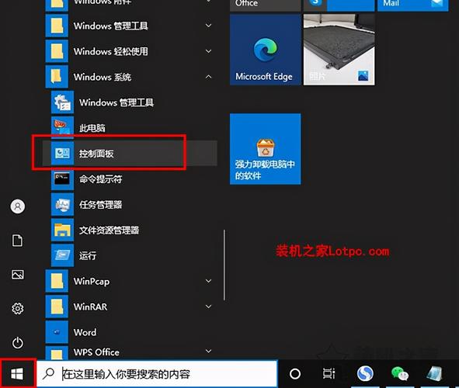
Task: Open the 强力卸载电脑中的软件 tile
Action: (x=265, y=149)
